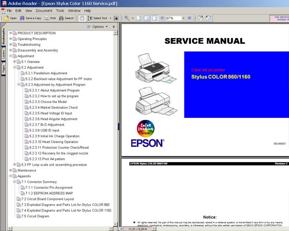Switch to the Bookmarks side tab
The width and height of the screenshot is (289, 231).
click(x=3, y=36)
